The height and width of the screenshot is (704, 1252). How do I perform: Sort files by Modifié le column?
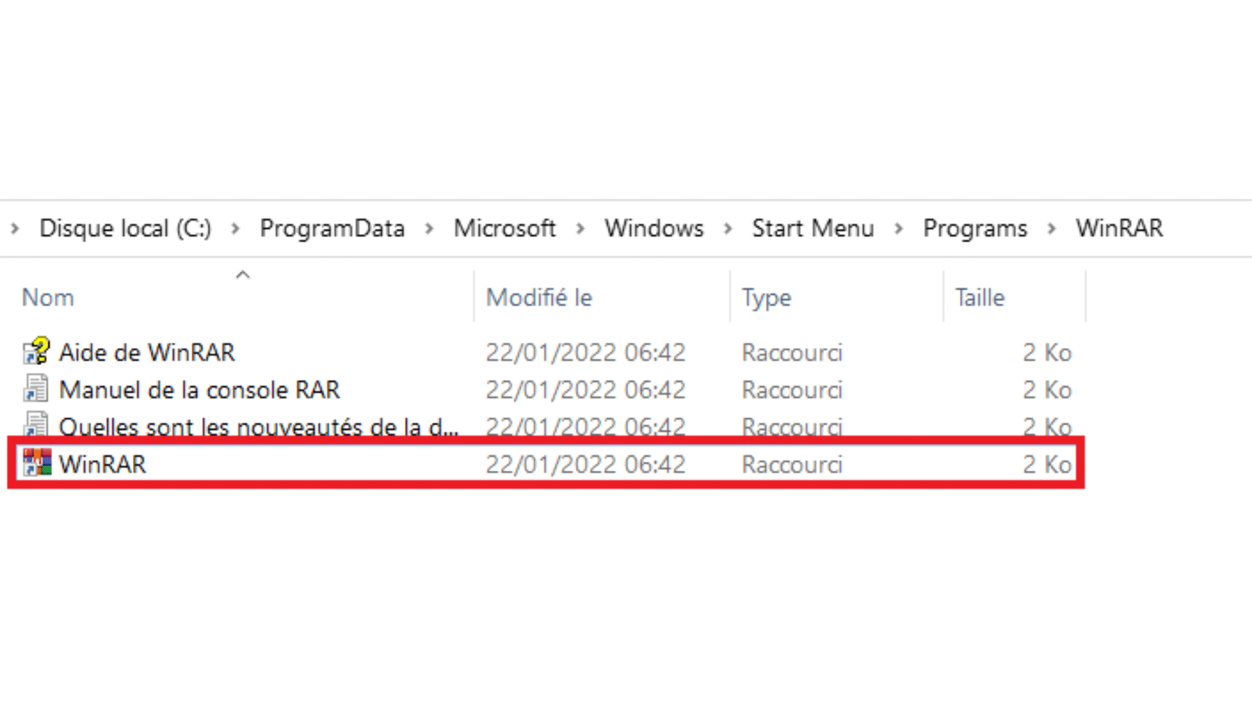pos(539,298)
